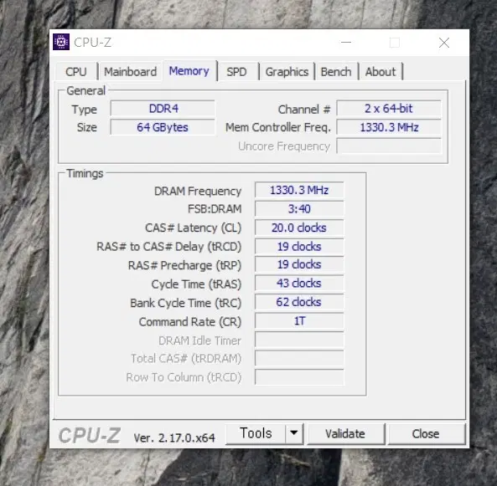
Task: Click the CPU-Z app icon in title bar
Action: tap(61, 42)
